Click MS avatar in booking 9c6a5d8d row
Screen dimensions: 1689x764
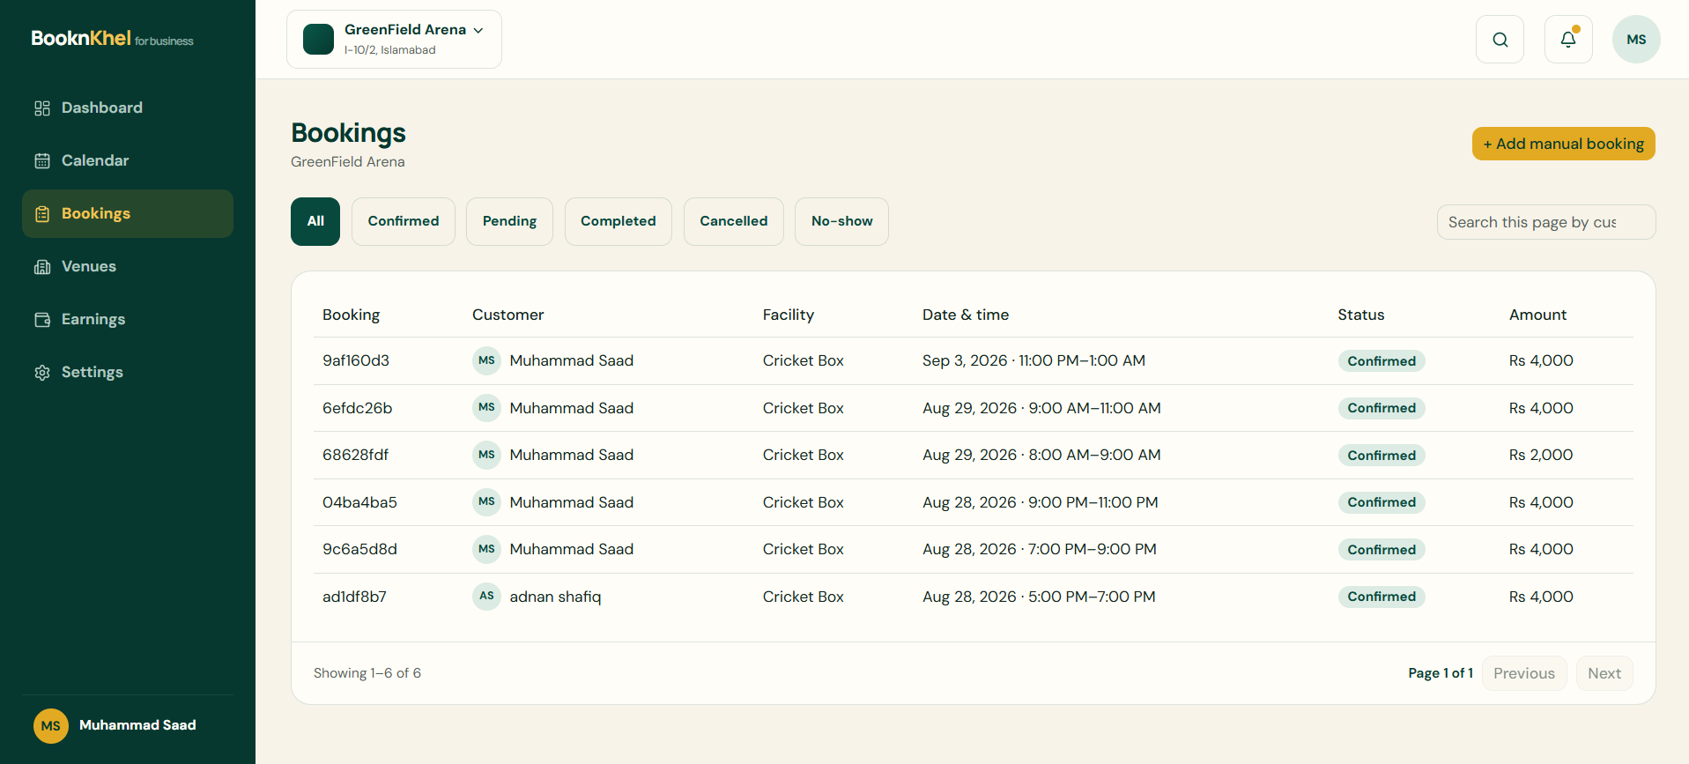486,549
